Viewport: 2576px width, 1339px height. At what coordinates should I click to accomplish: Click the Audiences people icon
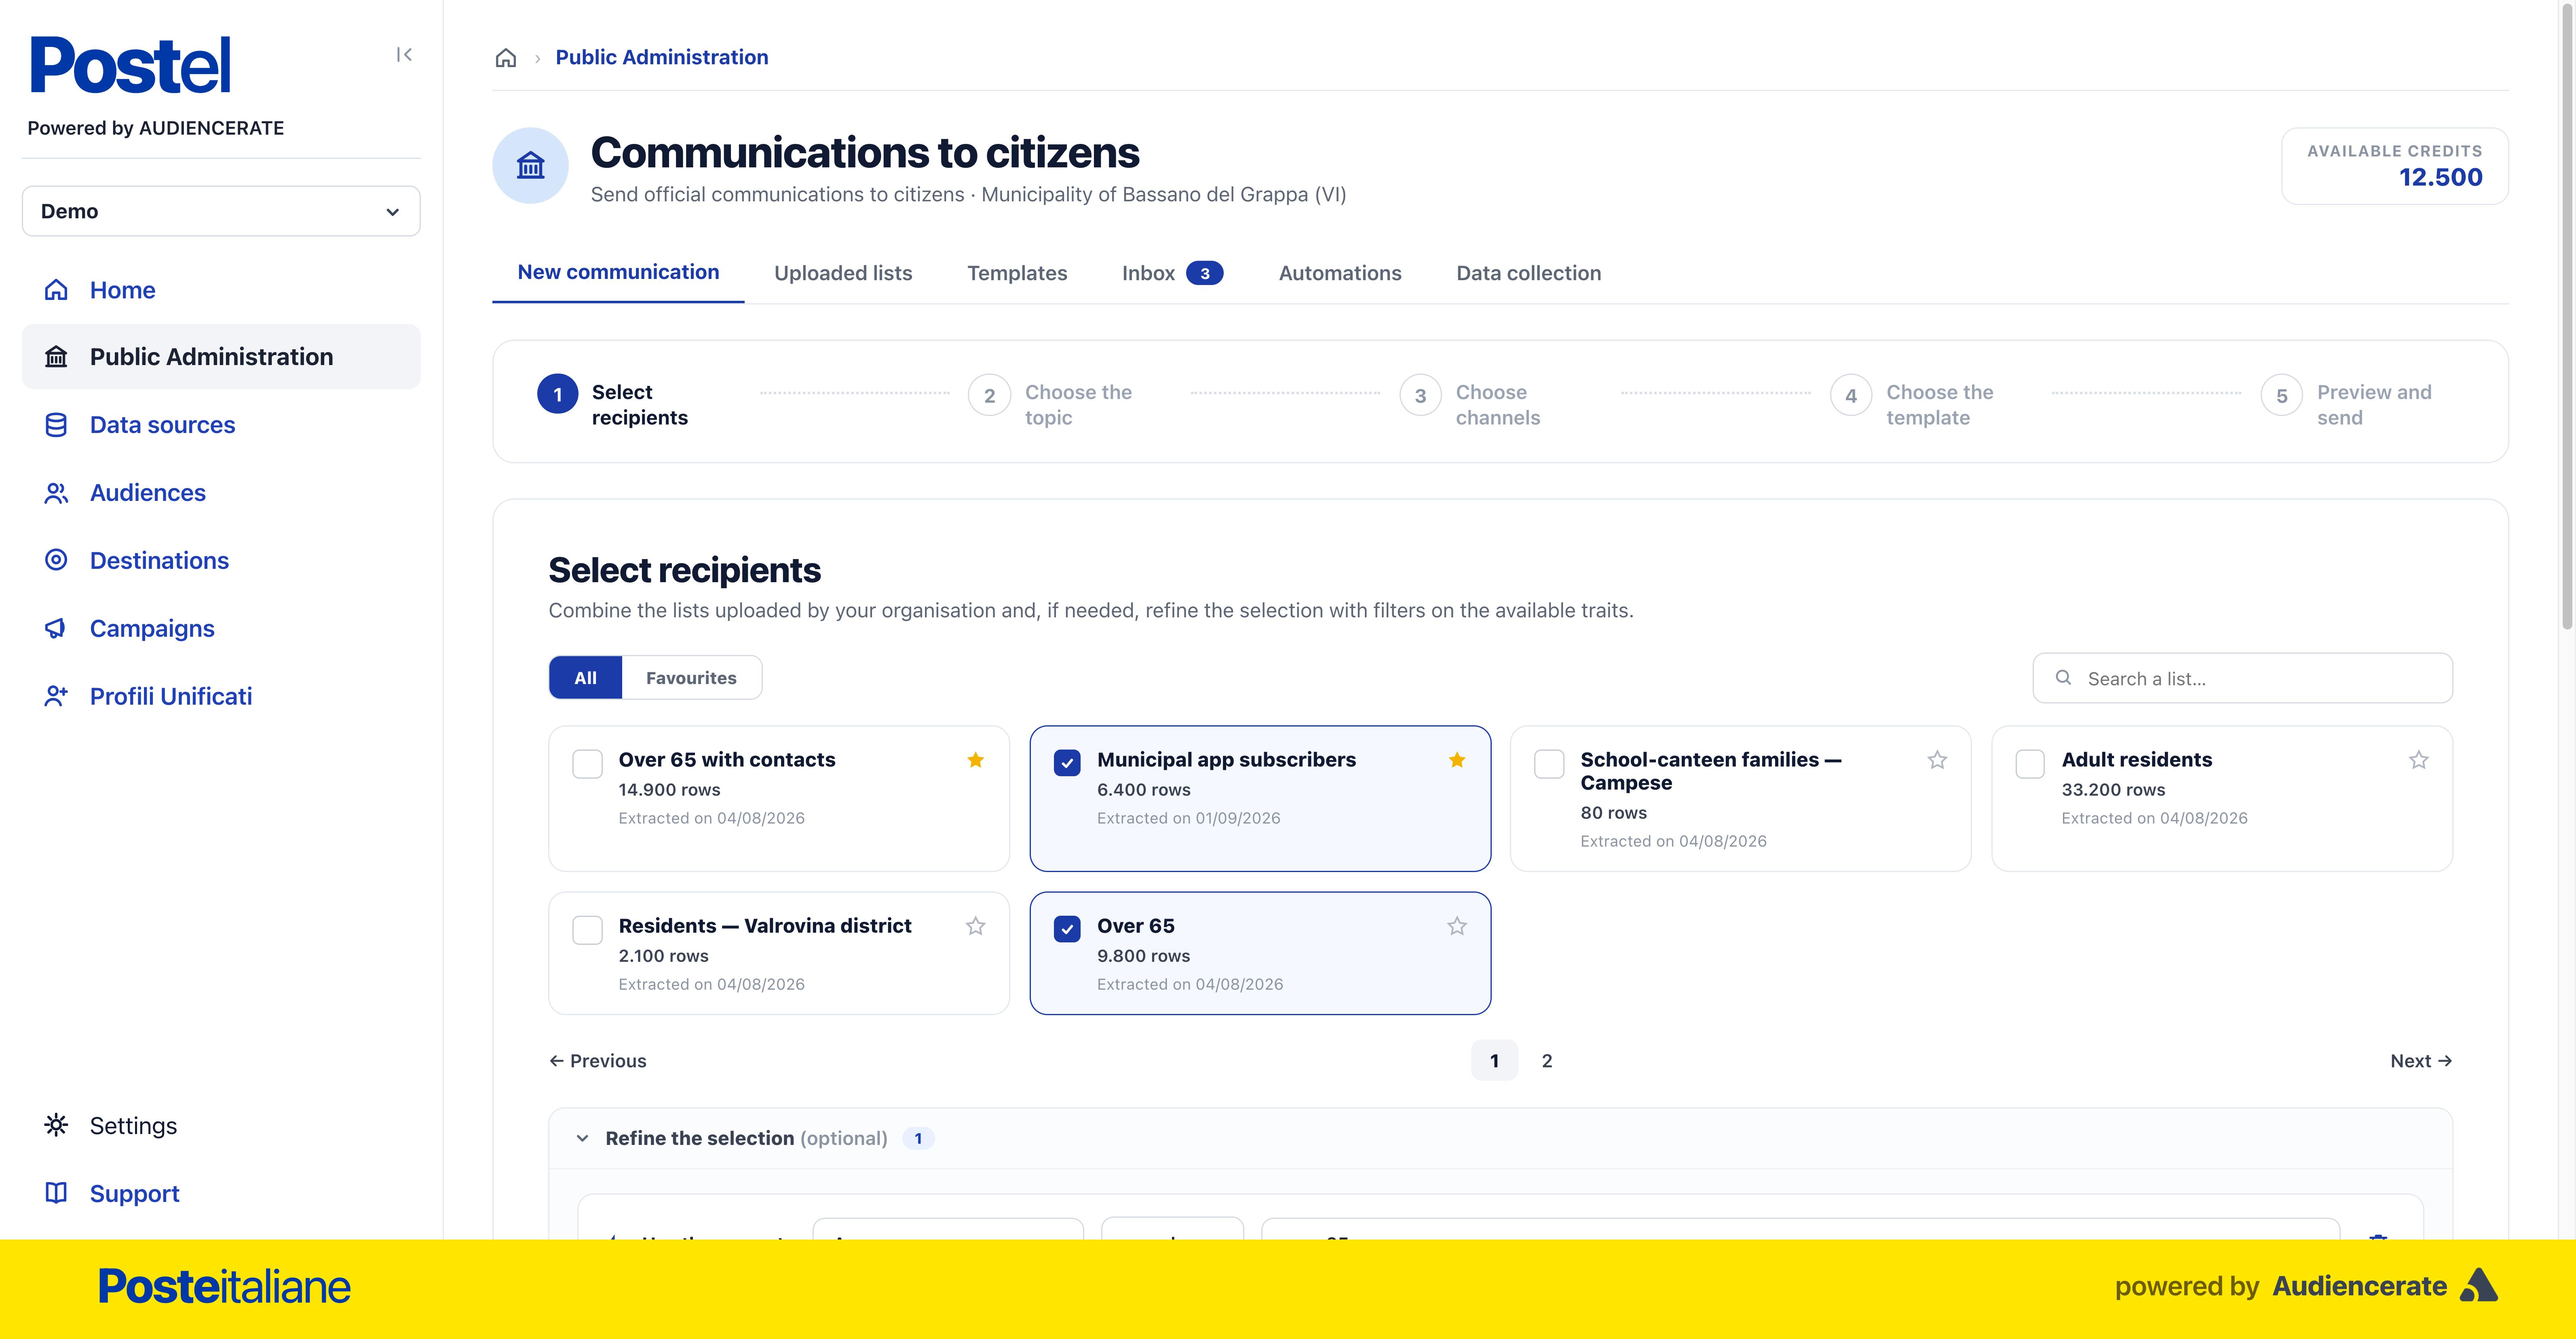(x=56, y=493)
